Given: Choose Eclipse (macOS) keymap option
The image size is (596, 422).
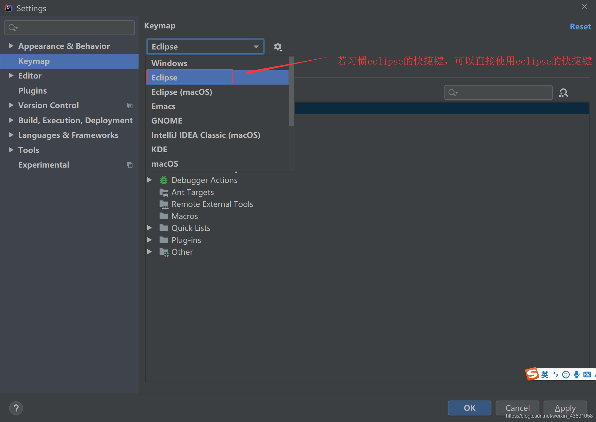Looking at the screenshot, I should pyautogui.click(x=217, y=92).
